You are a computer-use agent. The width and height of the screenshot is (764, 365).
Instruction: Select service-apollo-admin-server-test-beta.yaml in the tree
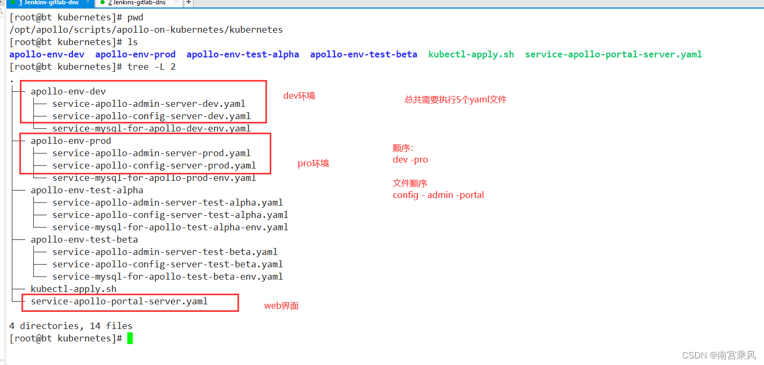click(x=165, y=252)
